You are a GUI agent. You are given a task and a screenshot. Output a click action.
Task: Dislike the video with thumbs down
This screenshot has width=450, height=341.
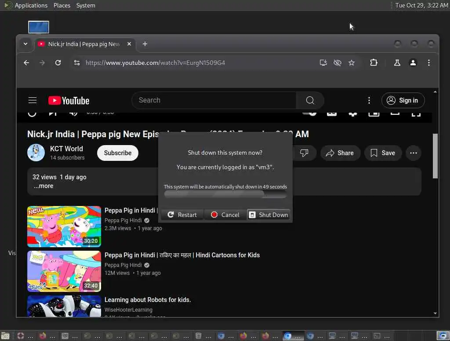click(x=304, y=153)
